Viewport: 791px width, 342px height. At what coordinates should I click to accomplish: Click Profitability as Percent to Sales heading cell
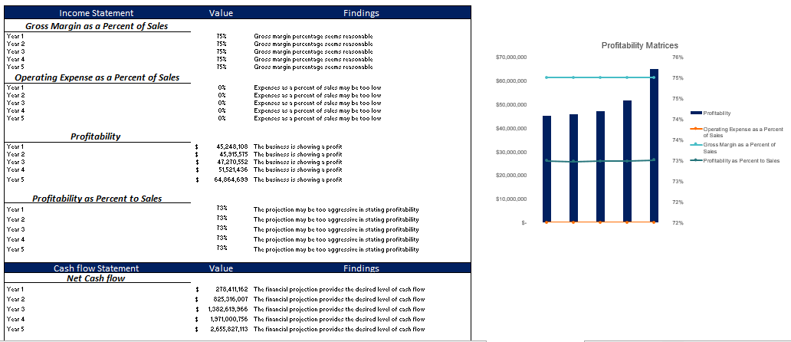(x=97, y=199)
